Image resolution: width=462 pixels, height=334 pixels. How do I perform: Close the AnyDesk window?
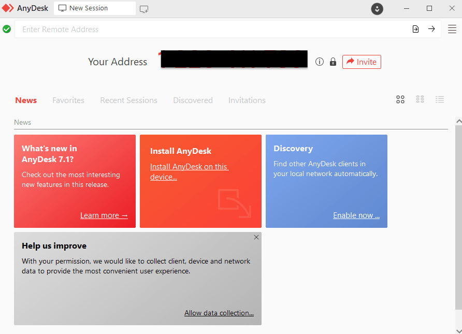(x=452, y=8)
